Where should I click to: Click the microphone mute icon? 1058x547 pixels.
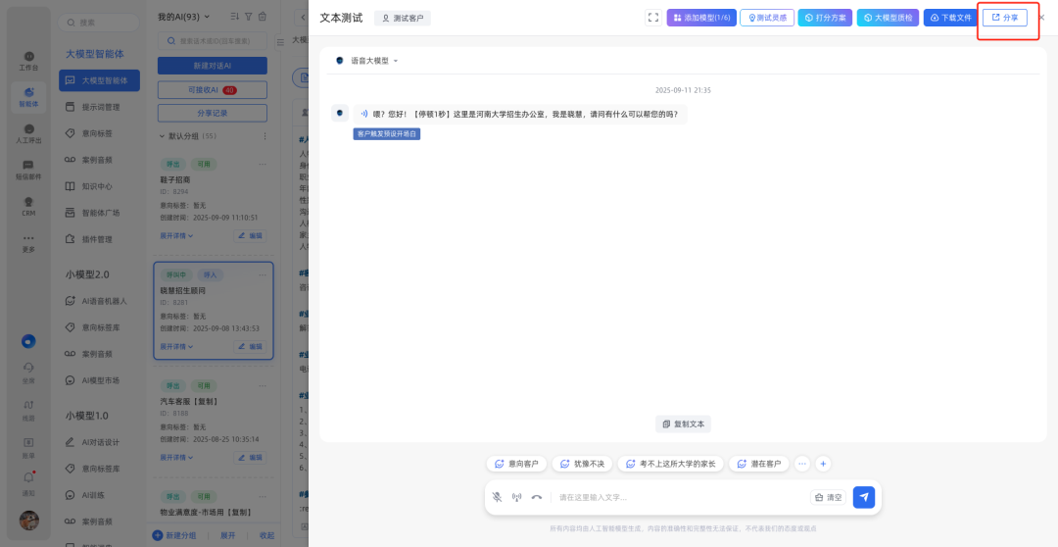[497, 497]
